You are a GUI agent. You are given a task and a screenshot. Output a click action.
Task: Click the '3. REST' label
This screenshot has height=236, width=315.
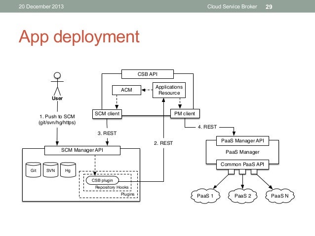point(107,134)
